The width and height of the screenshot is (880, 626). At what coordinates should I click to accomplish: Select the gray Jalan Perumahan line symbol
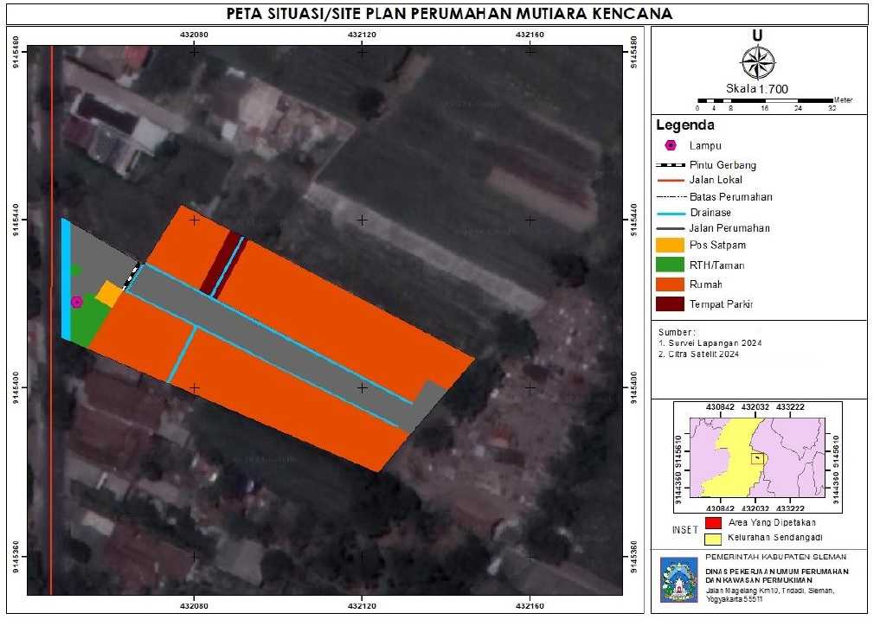[671, 228]
